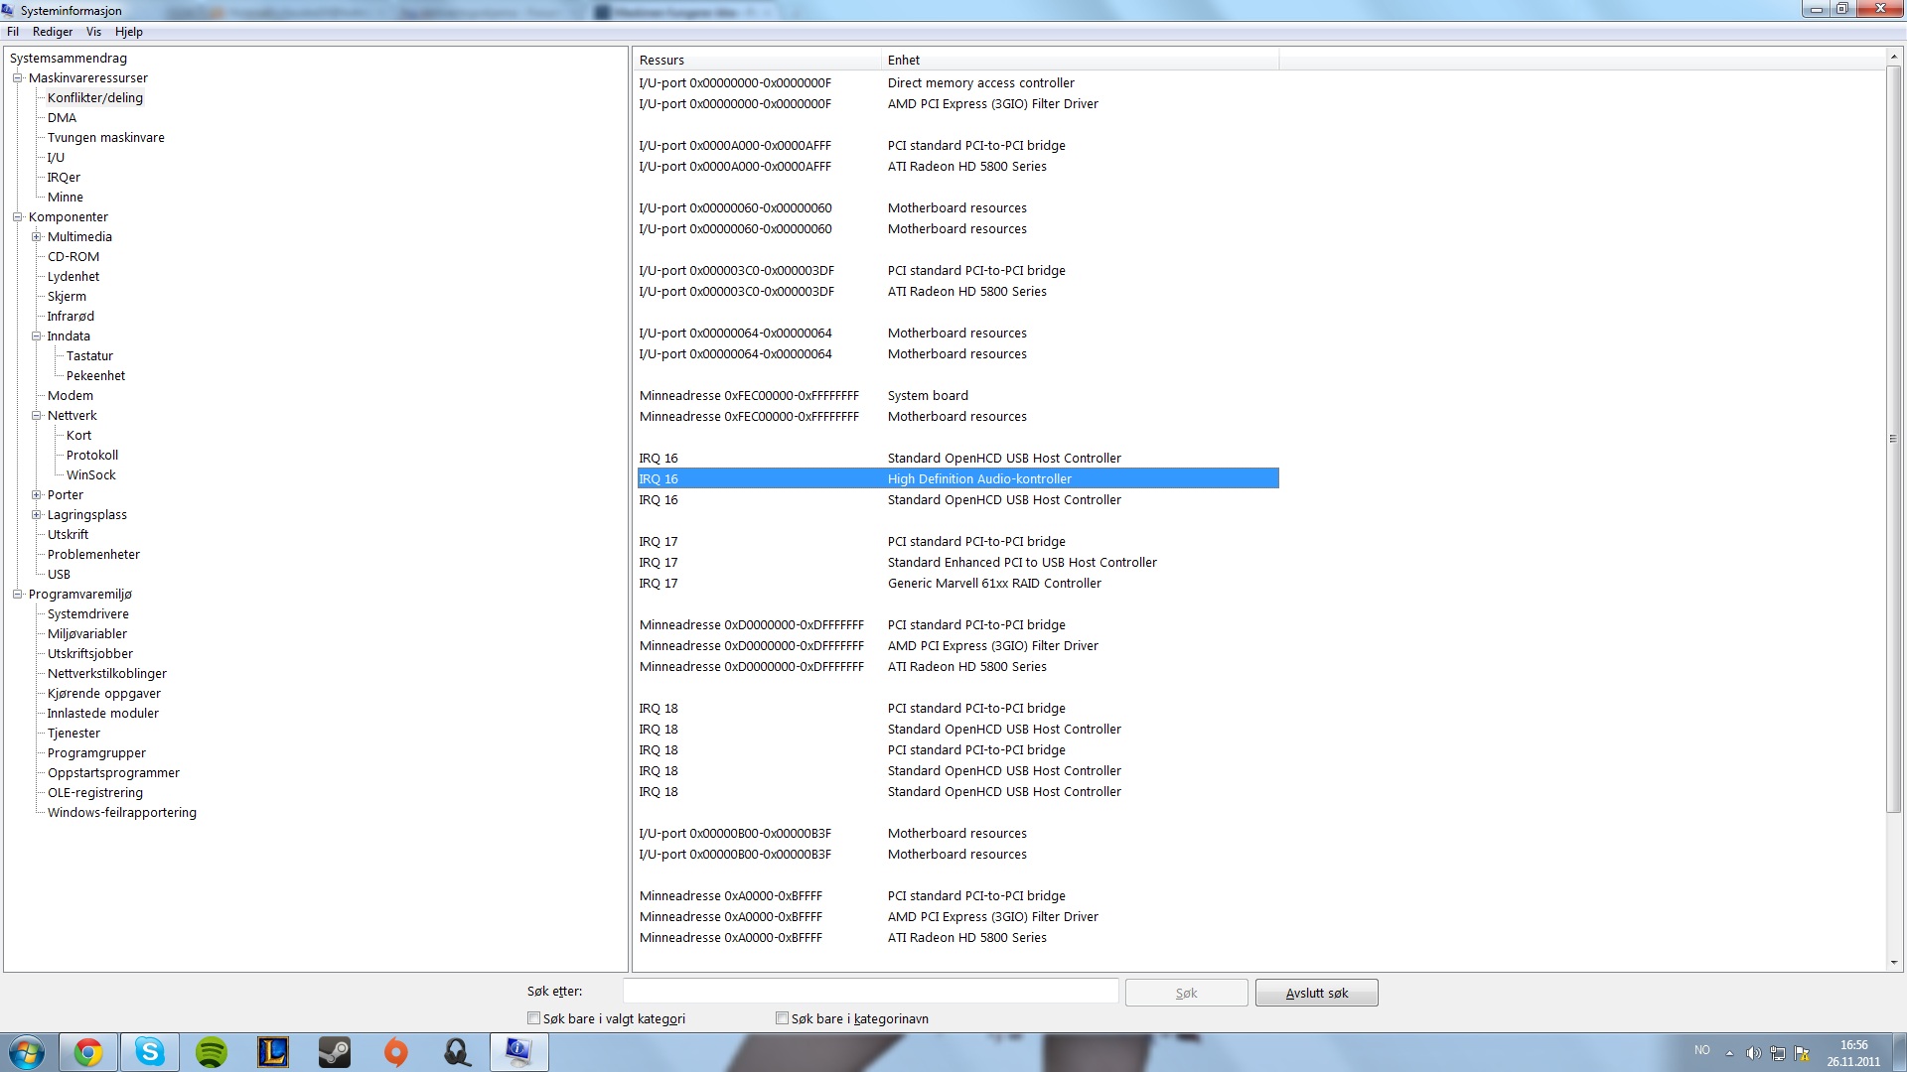The image size is (1907, 1072).
Task: Expand the Porter tree node
Action: [36, 494]
